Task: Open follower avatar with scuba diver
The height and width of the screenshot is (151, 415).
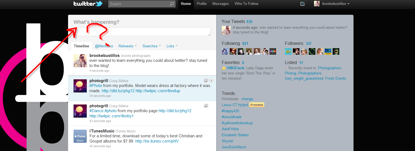Action: pyautogui.click(x=328, y=51)
